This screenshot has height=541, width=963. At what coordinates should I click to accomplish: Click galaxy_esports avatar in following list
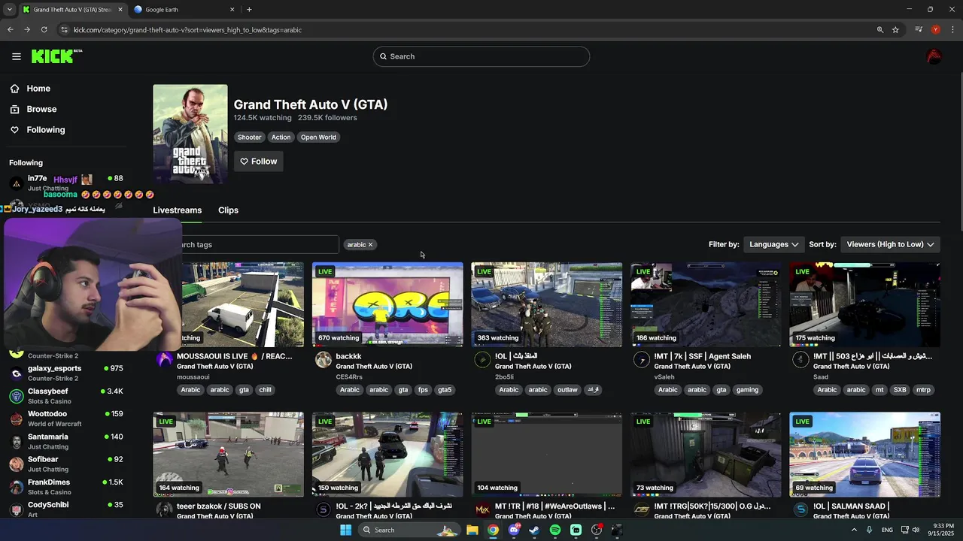point(16,373)
